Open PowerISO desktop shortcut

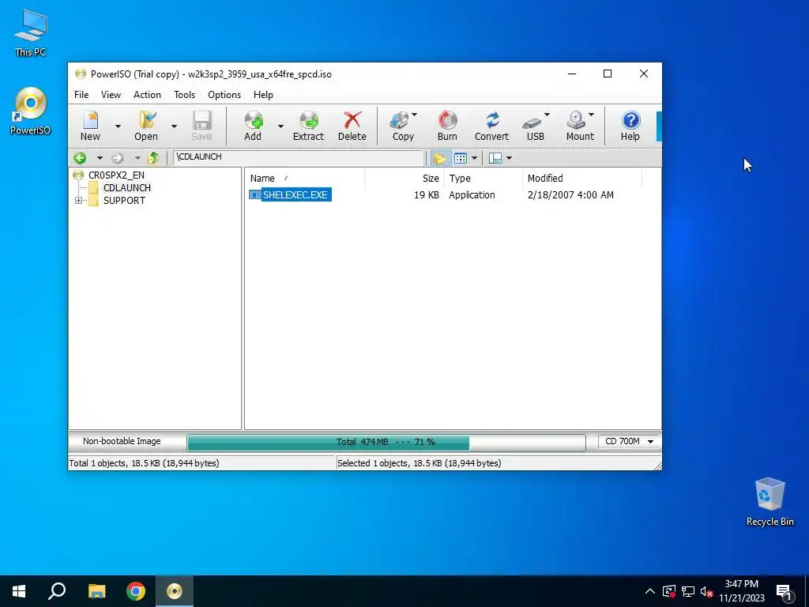(x=31, y=111)
